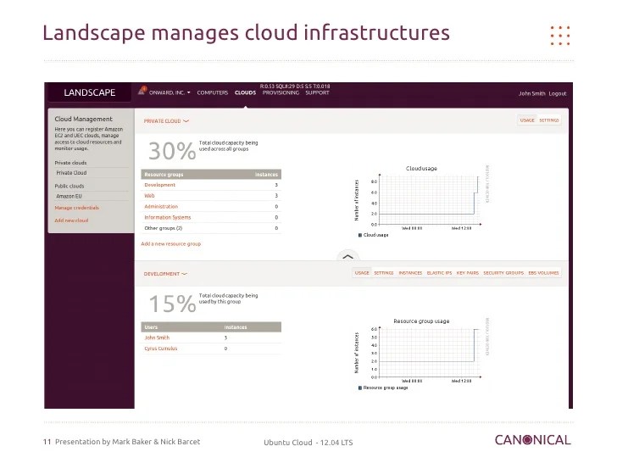Click the Resource group usage legend entry
Screen dimensions: 617x463
coord(383,388)
